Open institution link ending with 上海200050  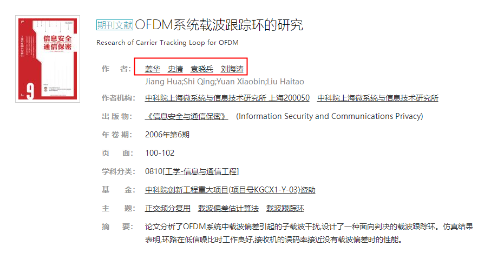(227, 98)
